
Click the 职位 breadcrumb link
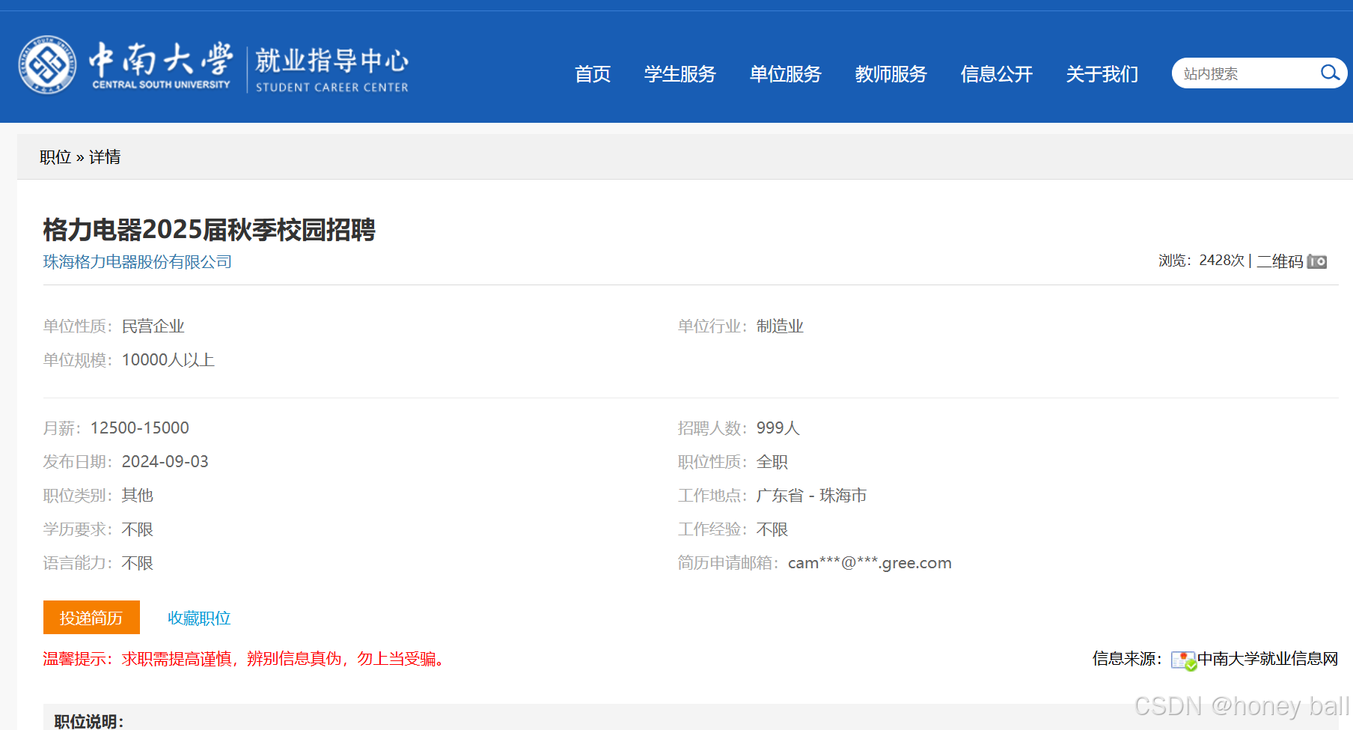coord(55,157)
